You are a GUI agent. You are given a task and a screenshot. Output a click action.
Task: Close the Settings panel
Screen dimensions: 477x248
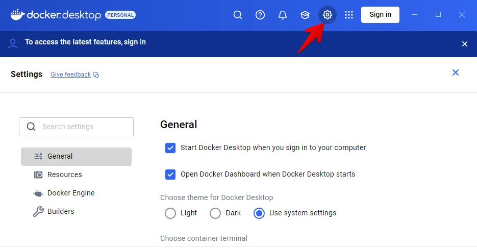tap(456, 72)
